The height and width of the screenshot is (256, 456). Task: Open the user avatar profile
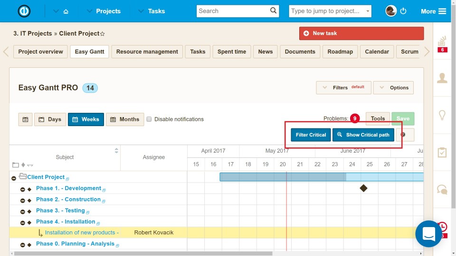tap(391, 11)
